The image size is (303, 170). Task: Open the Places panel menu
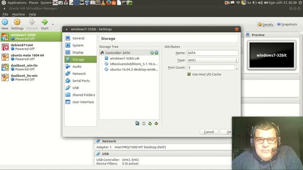click(34, 2)
